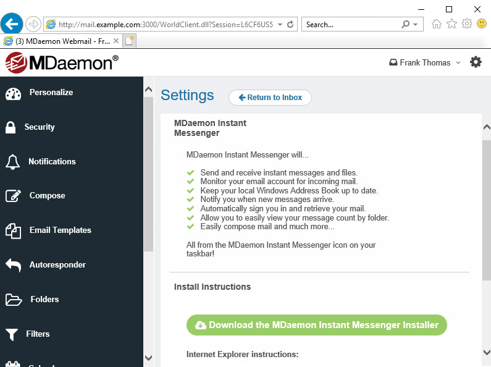Click the Email Templates icon
This screenshot has width=491, height=367.
pos(13,231)
